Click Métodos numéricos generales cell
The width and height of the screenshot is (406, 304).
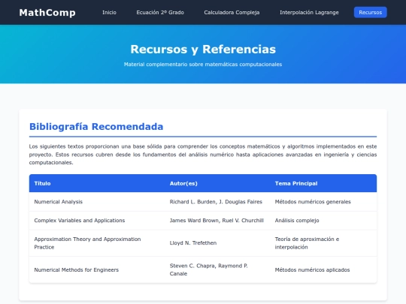(x=323, y=202)
